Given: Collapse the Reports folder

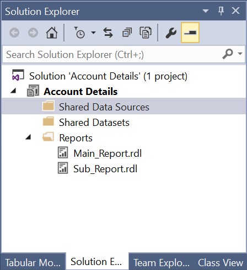Looking at the screenshot, I should 28,137.
